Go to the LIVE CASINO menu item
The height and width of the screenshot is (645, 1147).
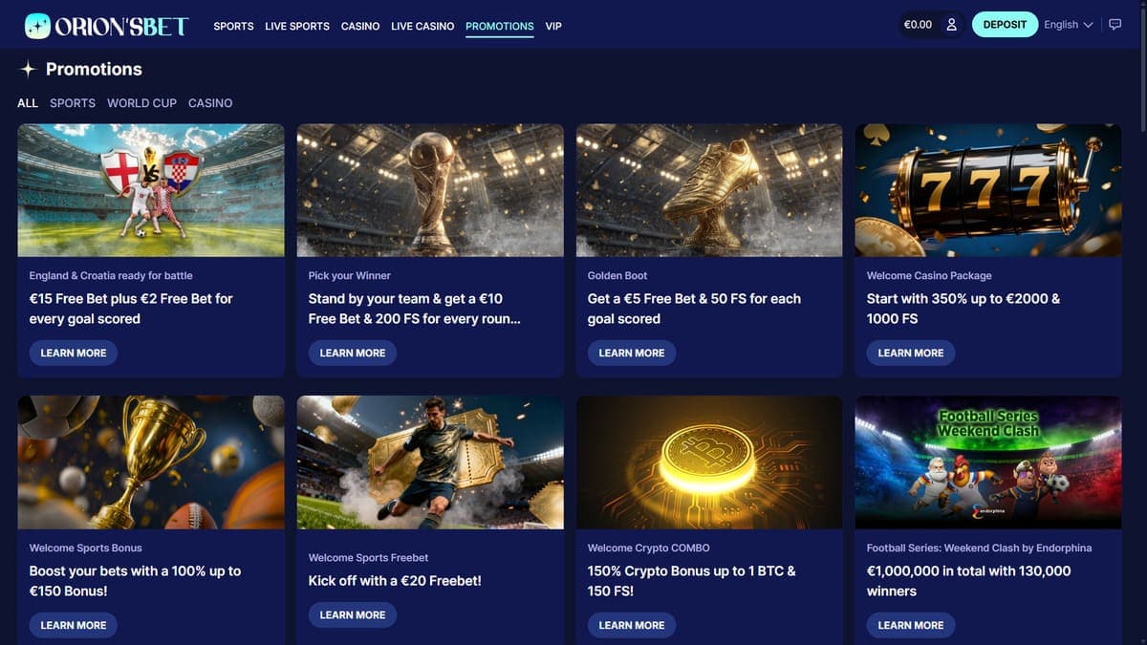[422, 26]
